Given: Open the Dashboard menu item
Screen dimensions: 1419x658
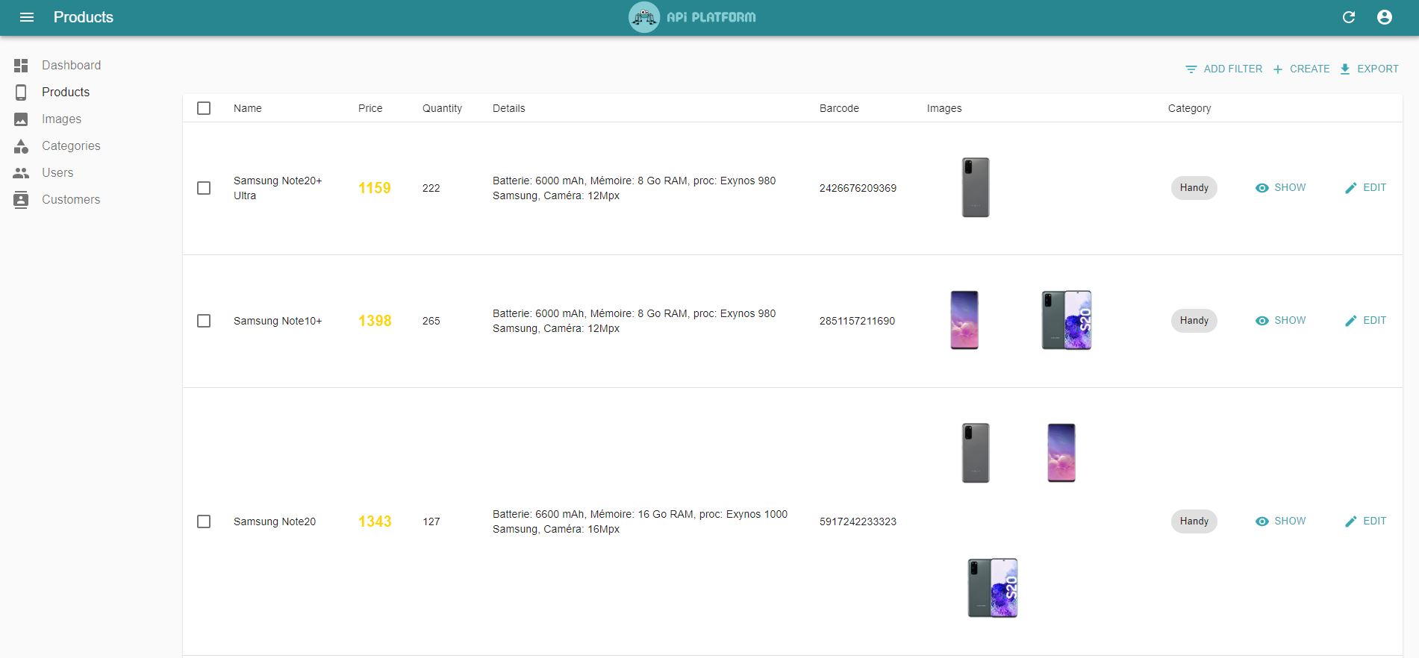Looking at the screenshot, I should click(72, 66).
